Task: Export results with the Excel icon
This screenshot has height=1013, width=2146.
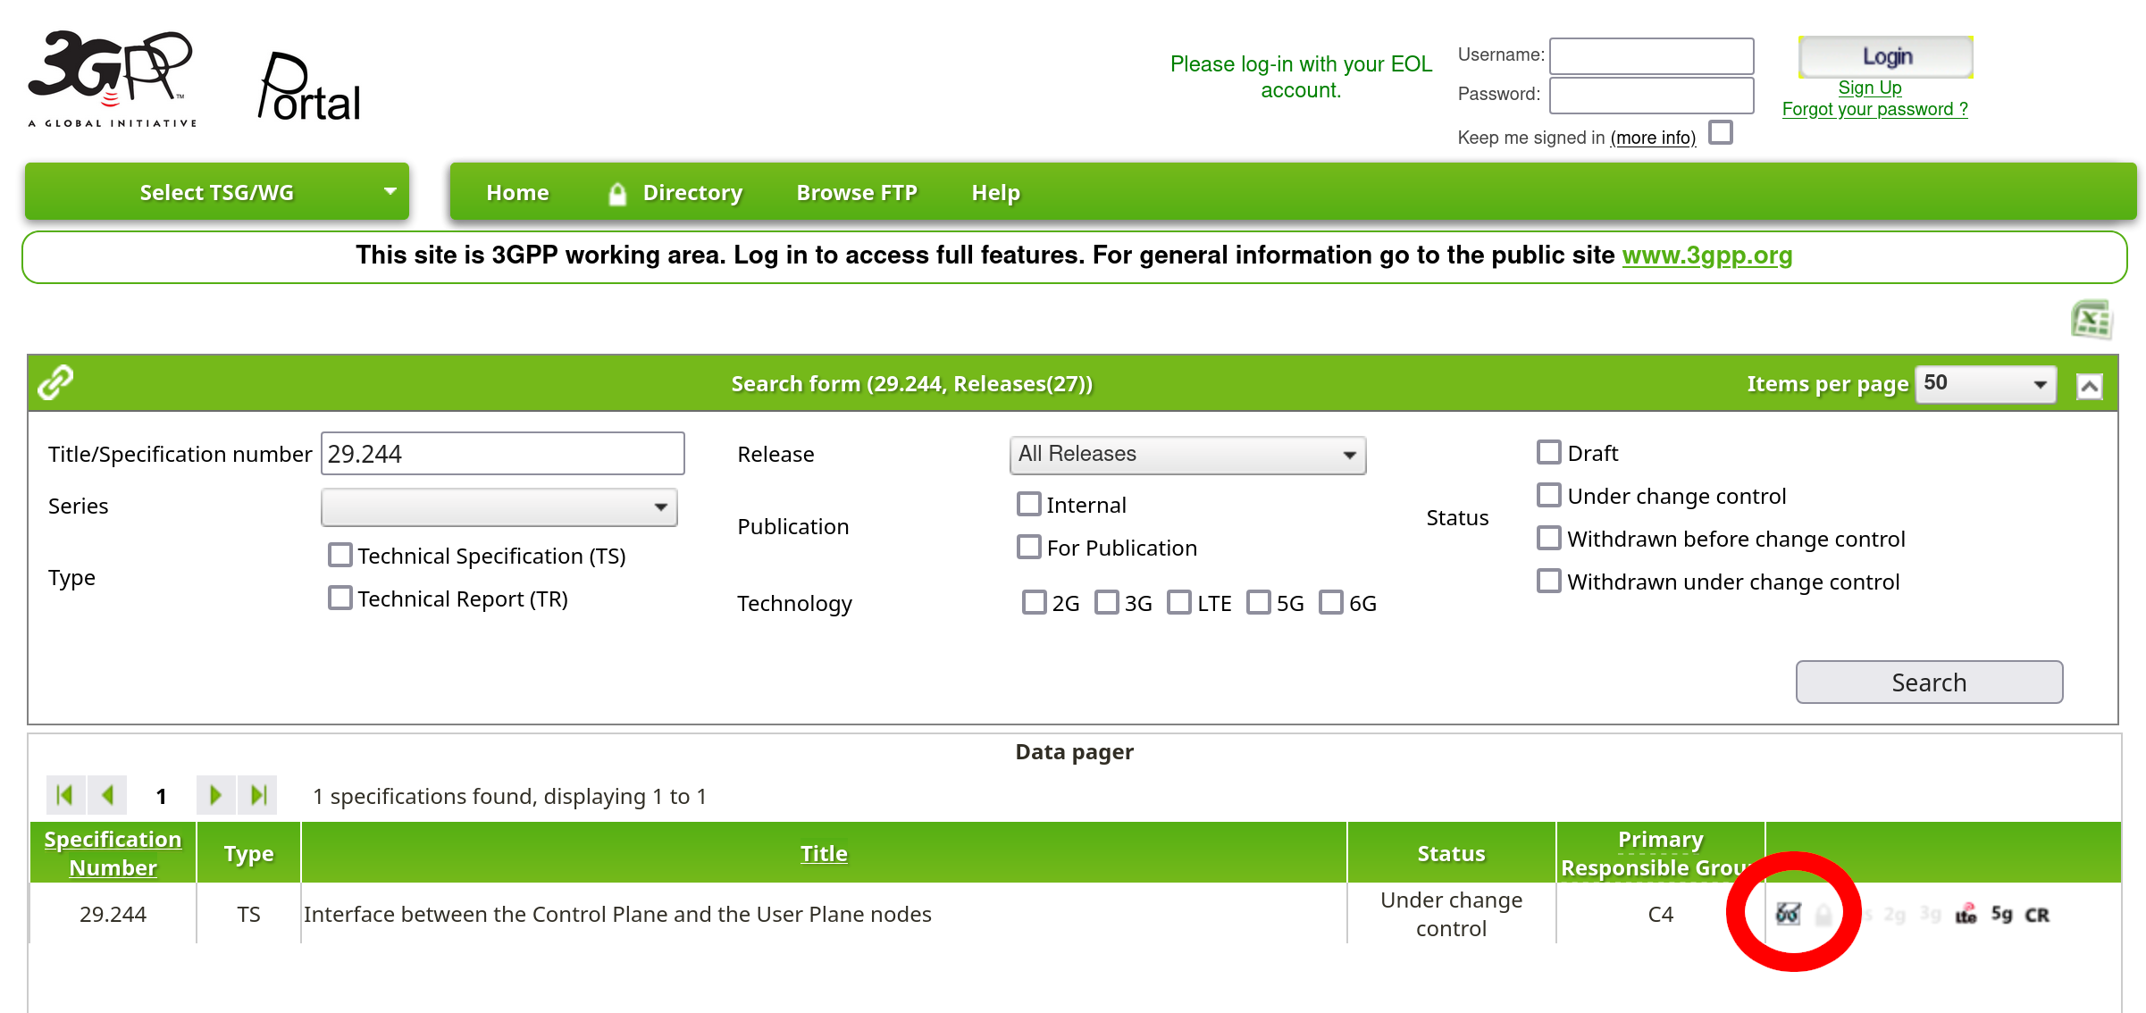Action: pyautogui.click(x=2092, y=319)
